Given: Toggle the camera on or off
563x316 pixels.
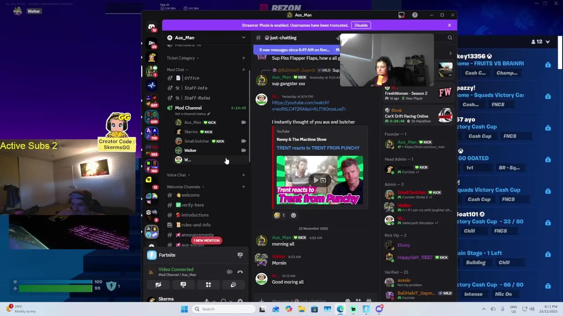Looking at the screenshot, I should point(158,285).
